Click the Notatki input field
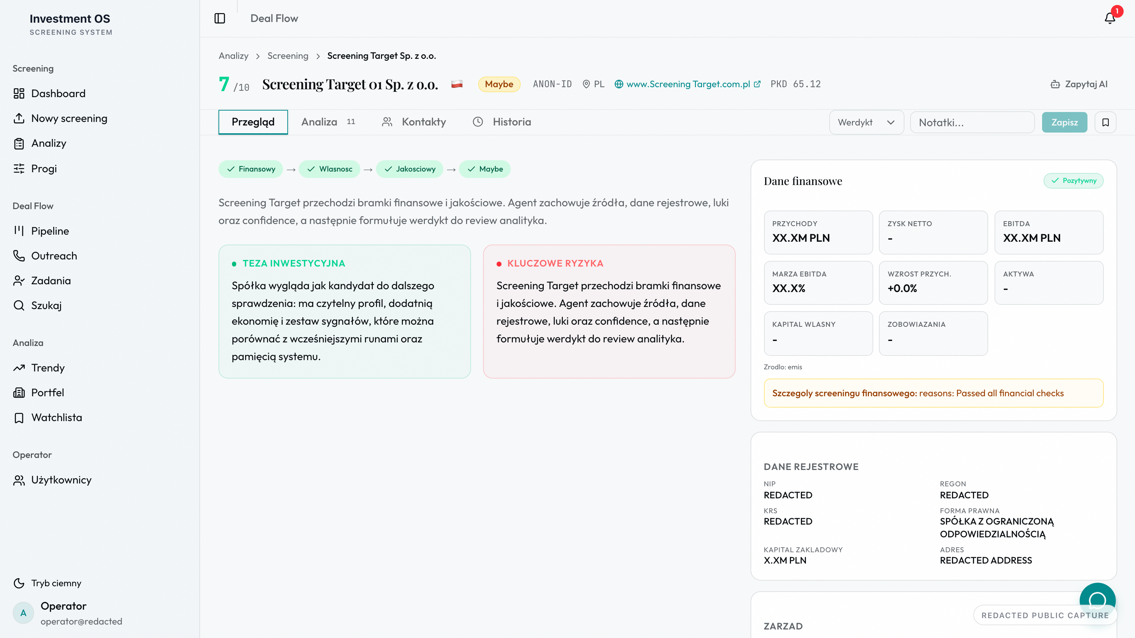The width and height of the screenshot is (1135, 638). [x=973, y=122]
